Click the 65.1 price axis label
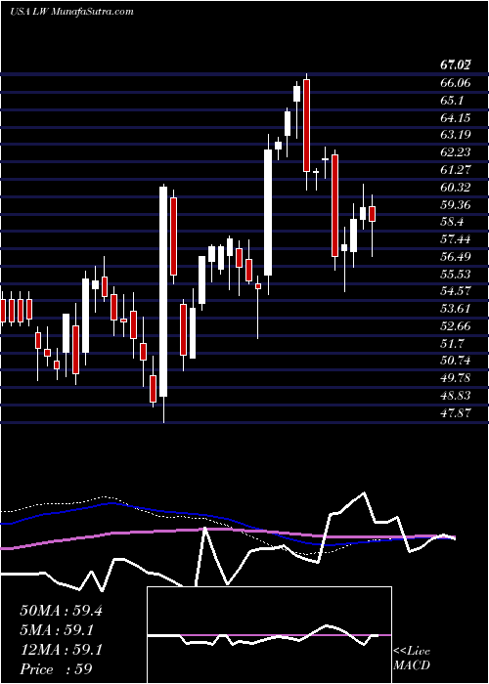 pyautogui.click(x=453, y=101)
